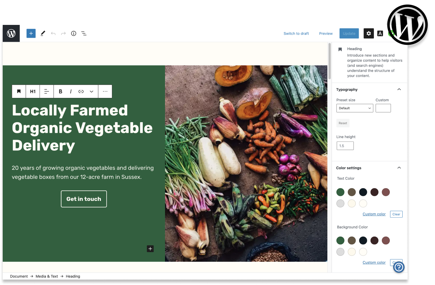The height and width of the screenshot is (285, 435).
Task: Collapse the Color settings panel
Action: (x=399, y=168)
